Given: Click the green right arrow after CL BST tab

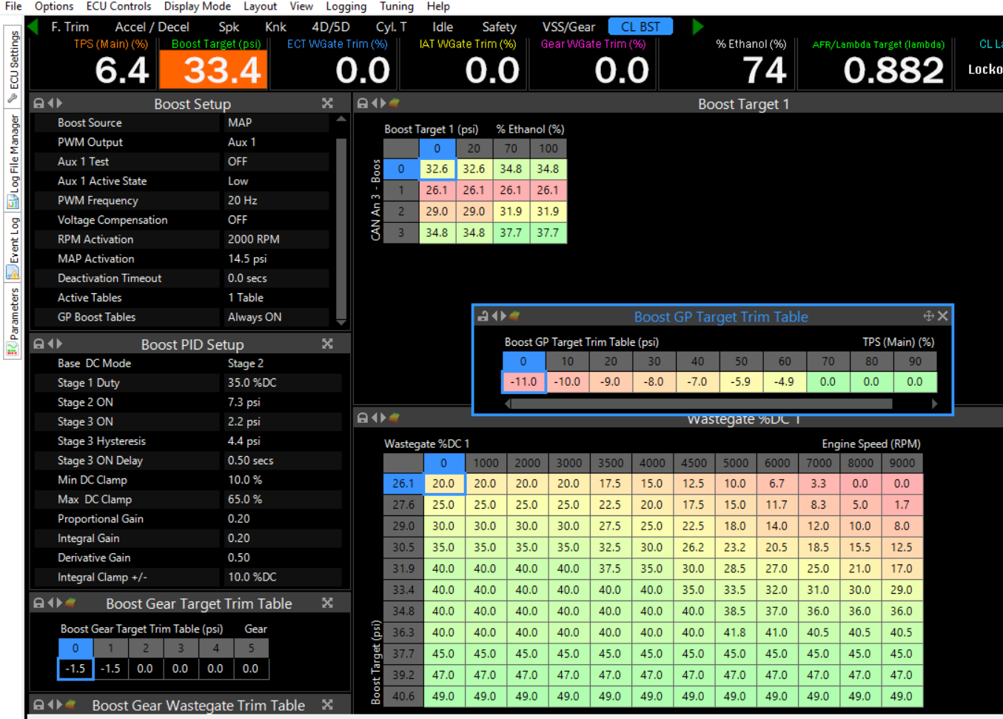Looking at the screenshot, I should click(697, 27).
